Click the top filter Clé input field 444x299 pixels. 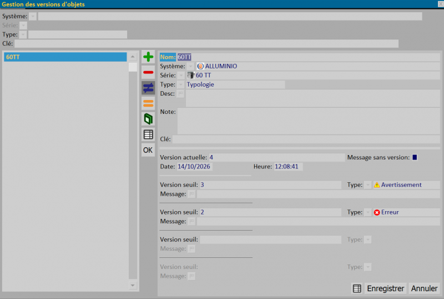(x=206, y=44)
